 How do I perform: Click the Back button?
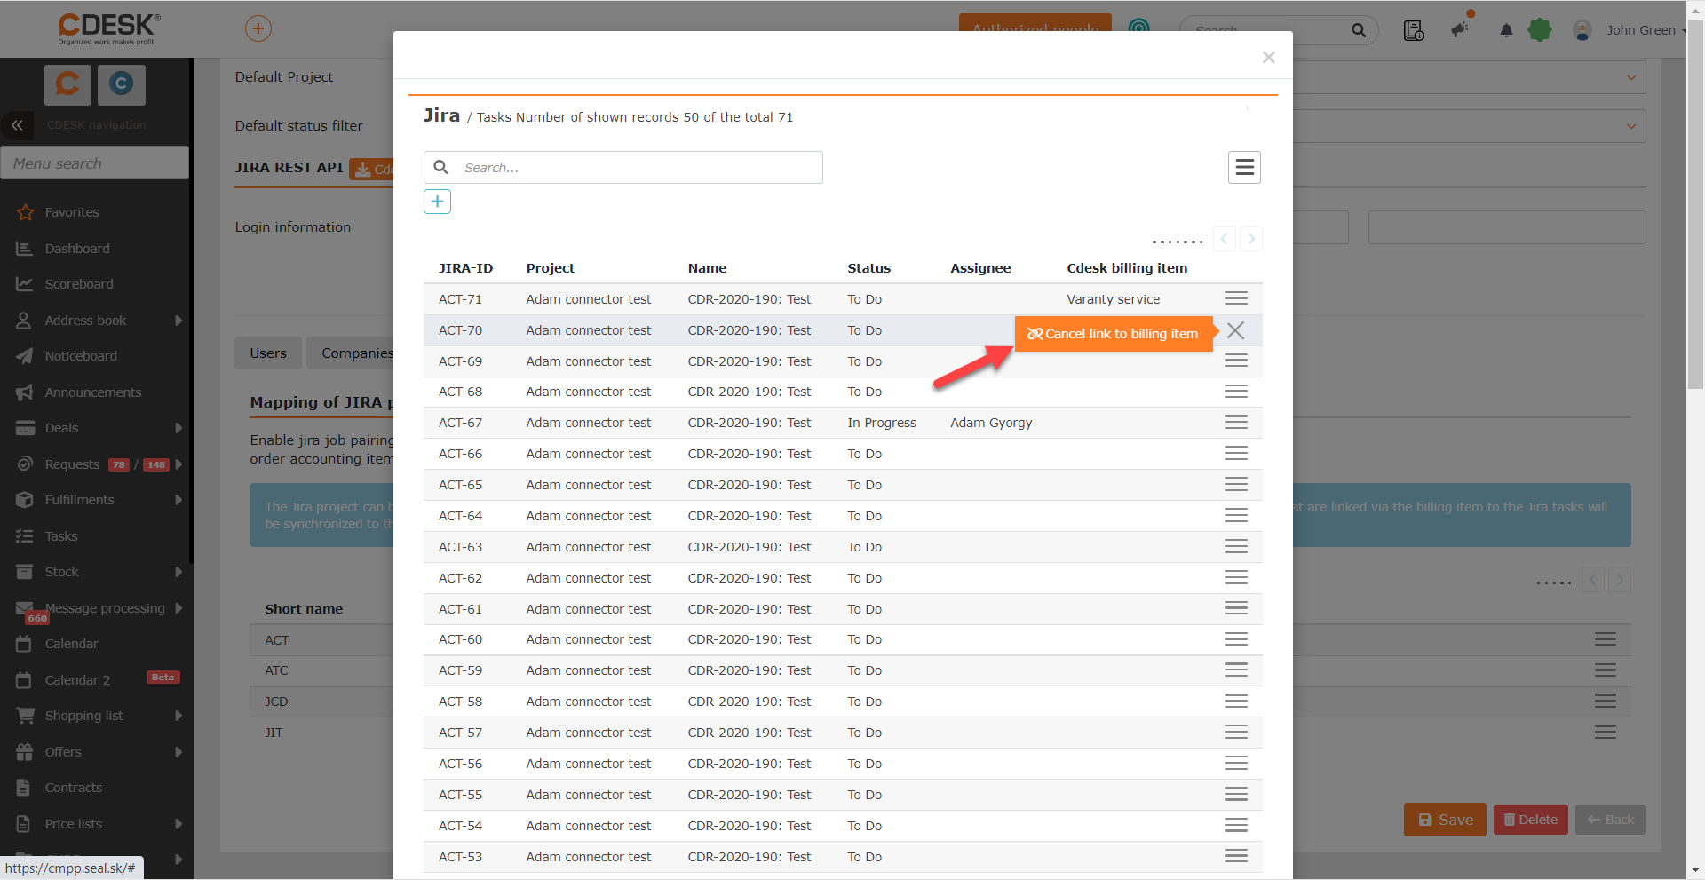point(1610,820)
